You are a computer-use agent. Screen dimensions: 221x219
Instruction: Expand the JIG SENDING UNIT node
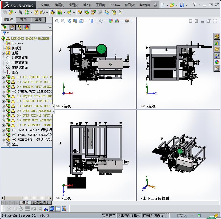3,77
